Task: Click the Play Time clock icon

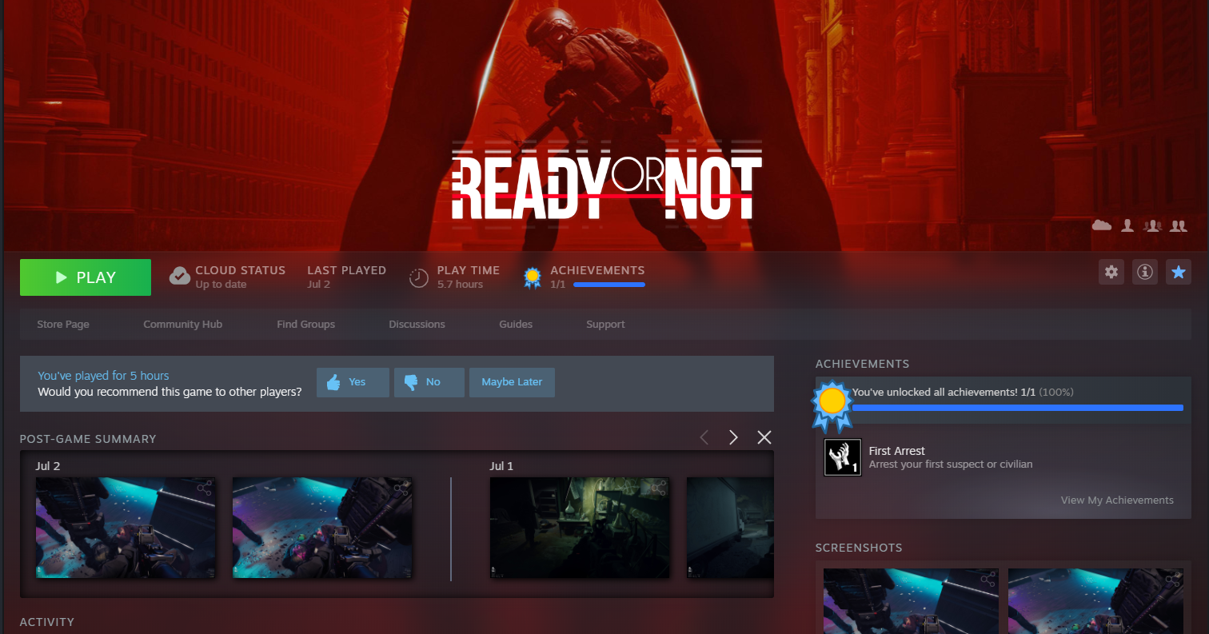Action: click(x=418, y=277)
